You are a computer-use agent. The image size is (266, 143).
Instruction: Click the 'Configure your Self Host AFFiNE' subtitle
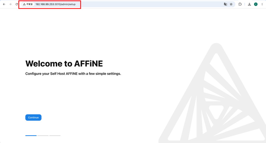(x=73, y=74)
